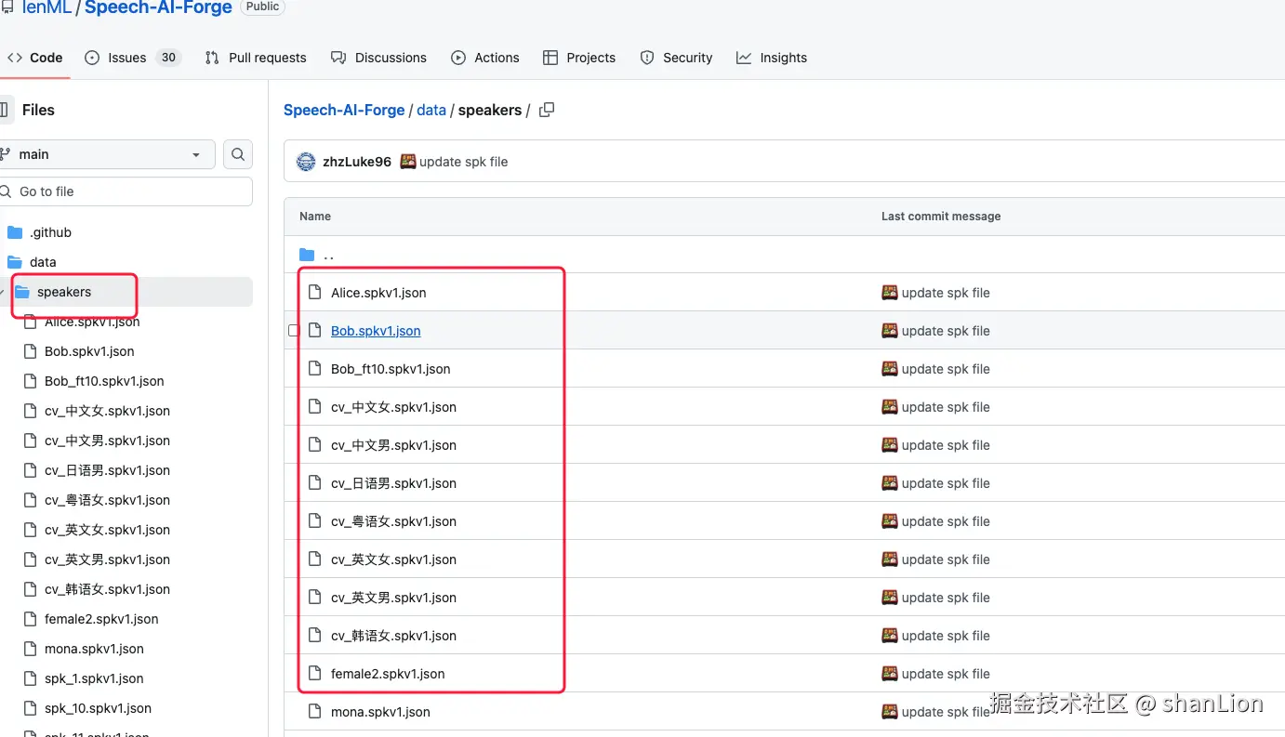1285x737 pixels.
Task: Open the Security tab
Action: tap(676, 58)
